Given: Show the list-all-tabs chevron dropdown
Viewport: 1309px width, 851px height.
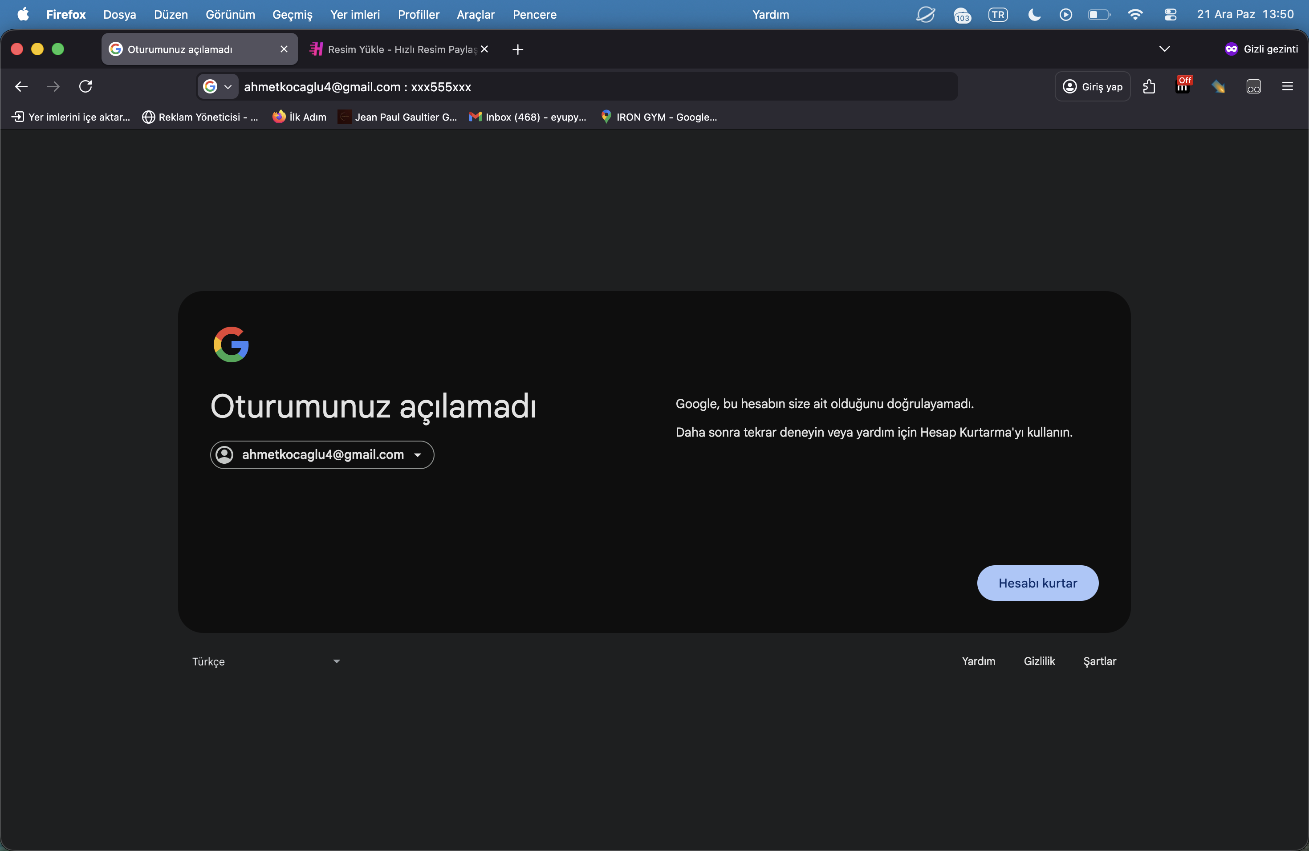Looking at the screenshot, I should click(1164, 49).
